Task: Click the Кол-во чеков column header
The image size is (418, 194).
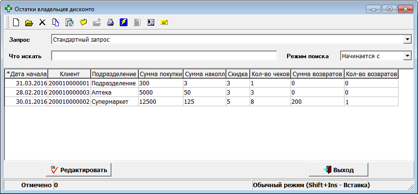Action: click(x=270, y=74)
